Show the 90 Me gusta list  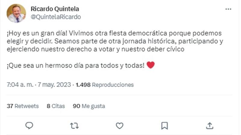tap(89, 106)
